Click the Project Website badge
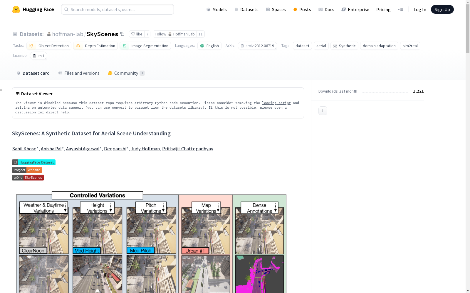Viewport: 470px width, 293px height. [x=27, y=170]
